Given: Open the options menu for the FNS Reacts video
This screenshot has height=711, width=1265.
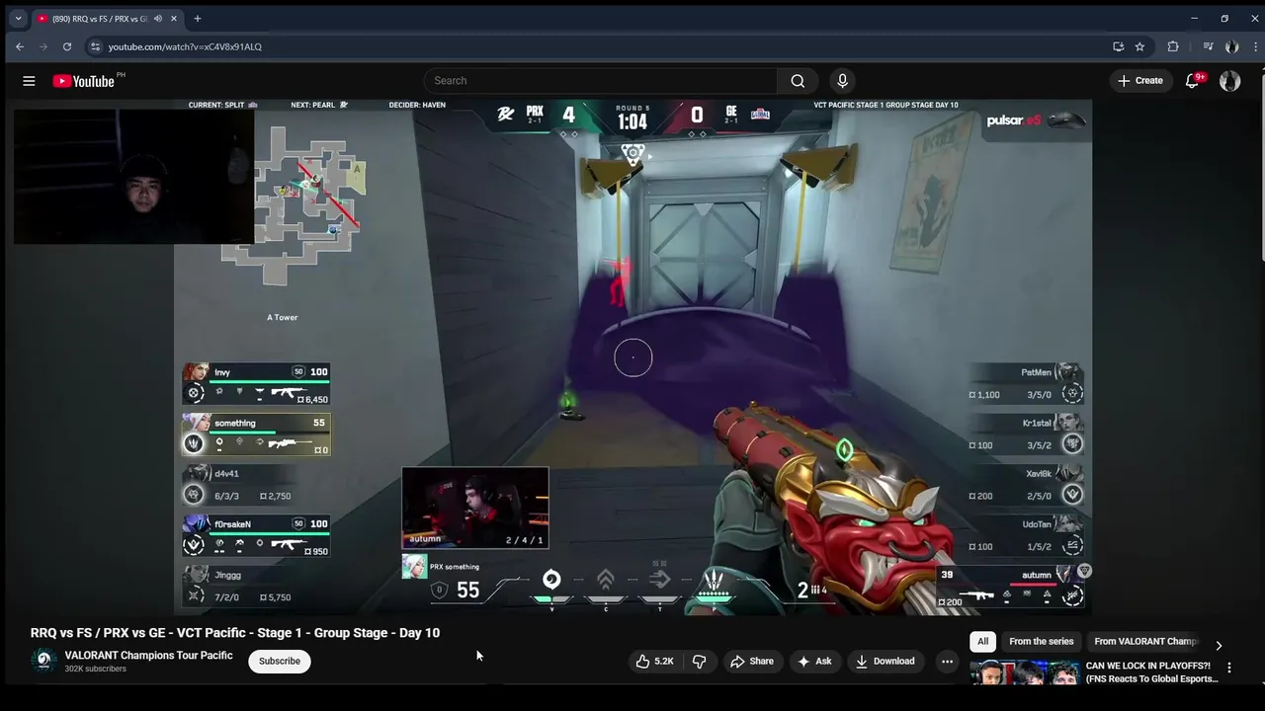Looking at the screenshot, I should [1229, 668].
